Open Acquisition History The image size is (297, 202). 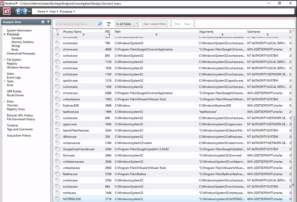[x=19, y=135]
